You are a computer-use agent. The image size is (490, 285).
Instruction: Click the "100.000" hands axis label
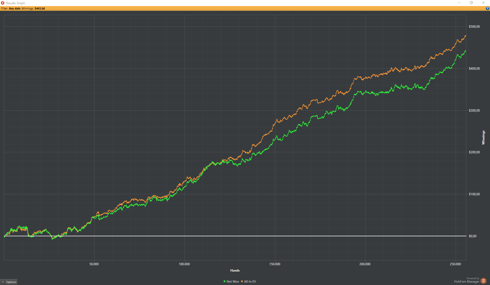(x=184, y=264)
